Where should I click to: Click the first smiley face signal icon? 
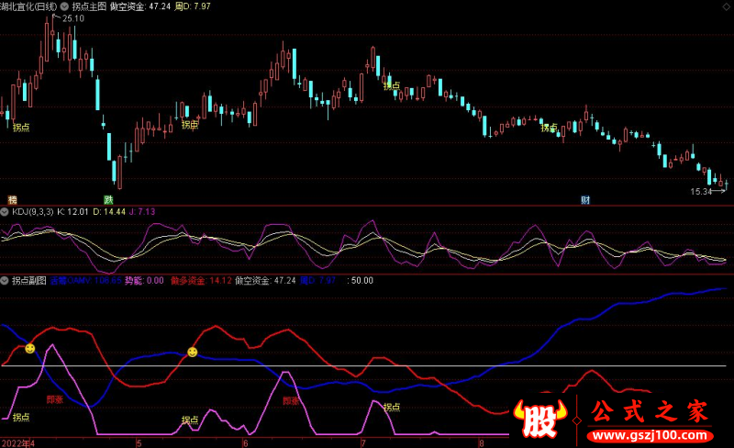[x=29, y=349]
